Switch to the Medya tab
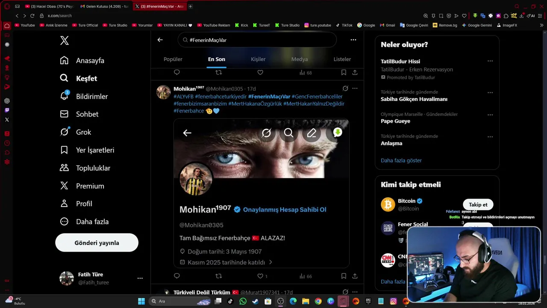547x308 pixels. (300, 59)
